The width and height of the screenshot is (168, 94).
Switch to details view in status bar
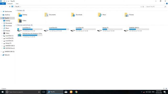click(164, 89)
